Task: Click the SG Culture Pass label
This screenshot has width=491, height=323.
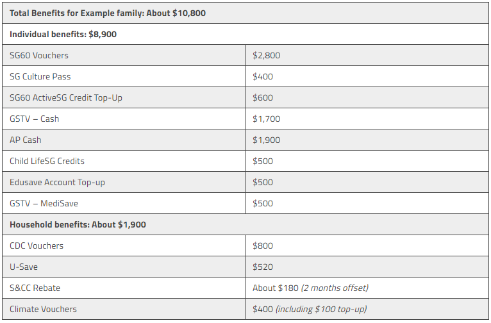Action: coord(40,76)
